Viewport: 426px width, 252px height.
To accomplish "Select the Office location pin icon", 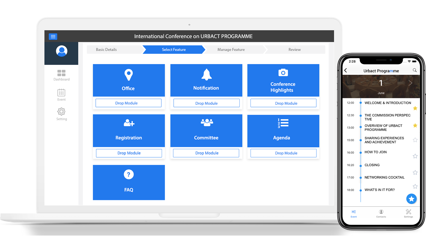I will pos(128,75).
